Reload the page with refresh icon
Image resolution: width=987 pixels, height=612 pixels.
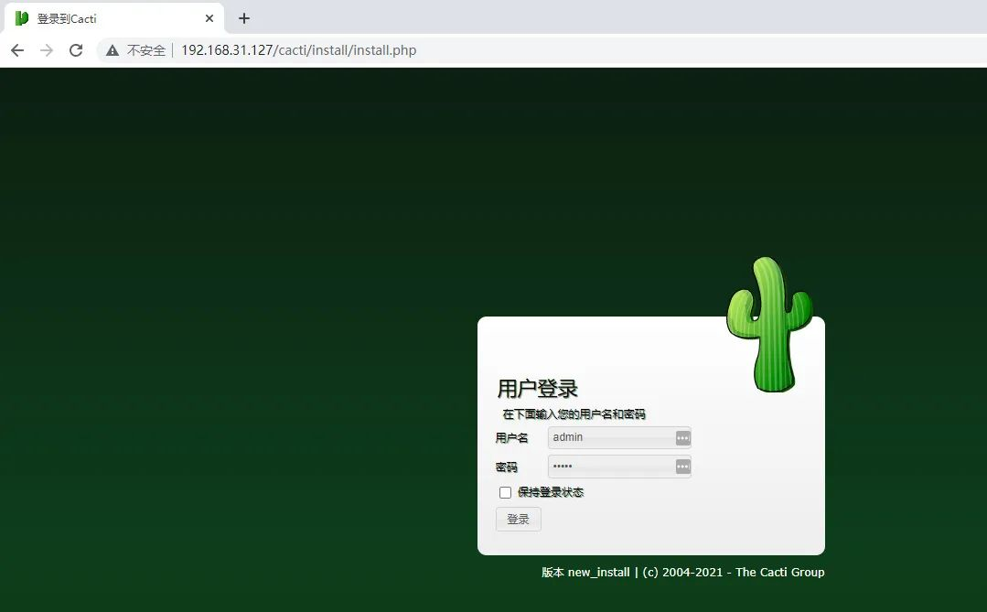(x=76, y=50)
